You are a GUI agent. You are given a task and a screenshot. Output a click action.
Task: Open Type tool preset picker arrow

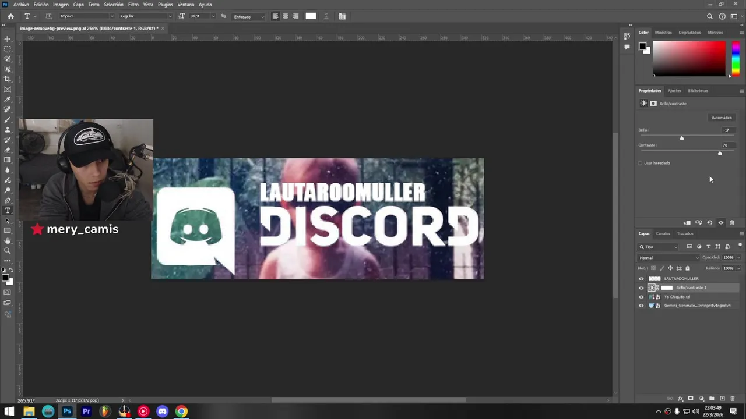click(x=35, y=16)
